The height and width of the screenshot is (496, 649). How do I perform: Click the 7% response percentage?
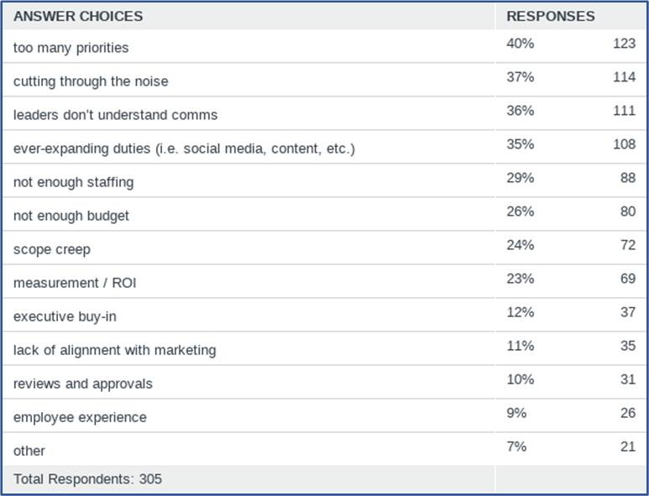tap(516, 446)
